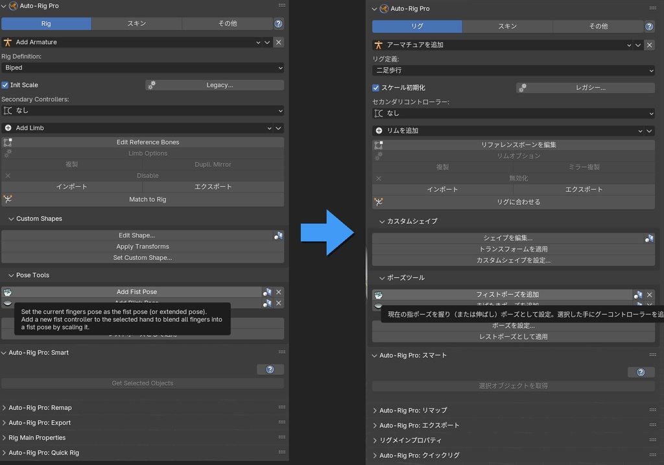Open セカンダリコントローラー なし dropdown
The width and height of the screenshot is (664, 465).
(514, 113)
